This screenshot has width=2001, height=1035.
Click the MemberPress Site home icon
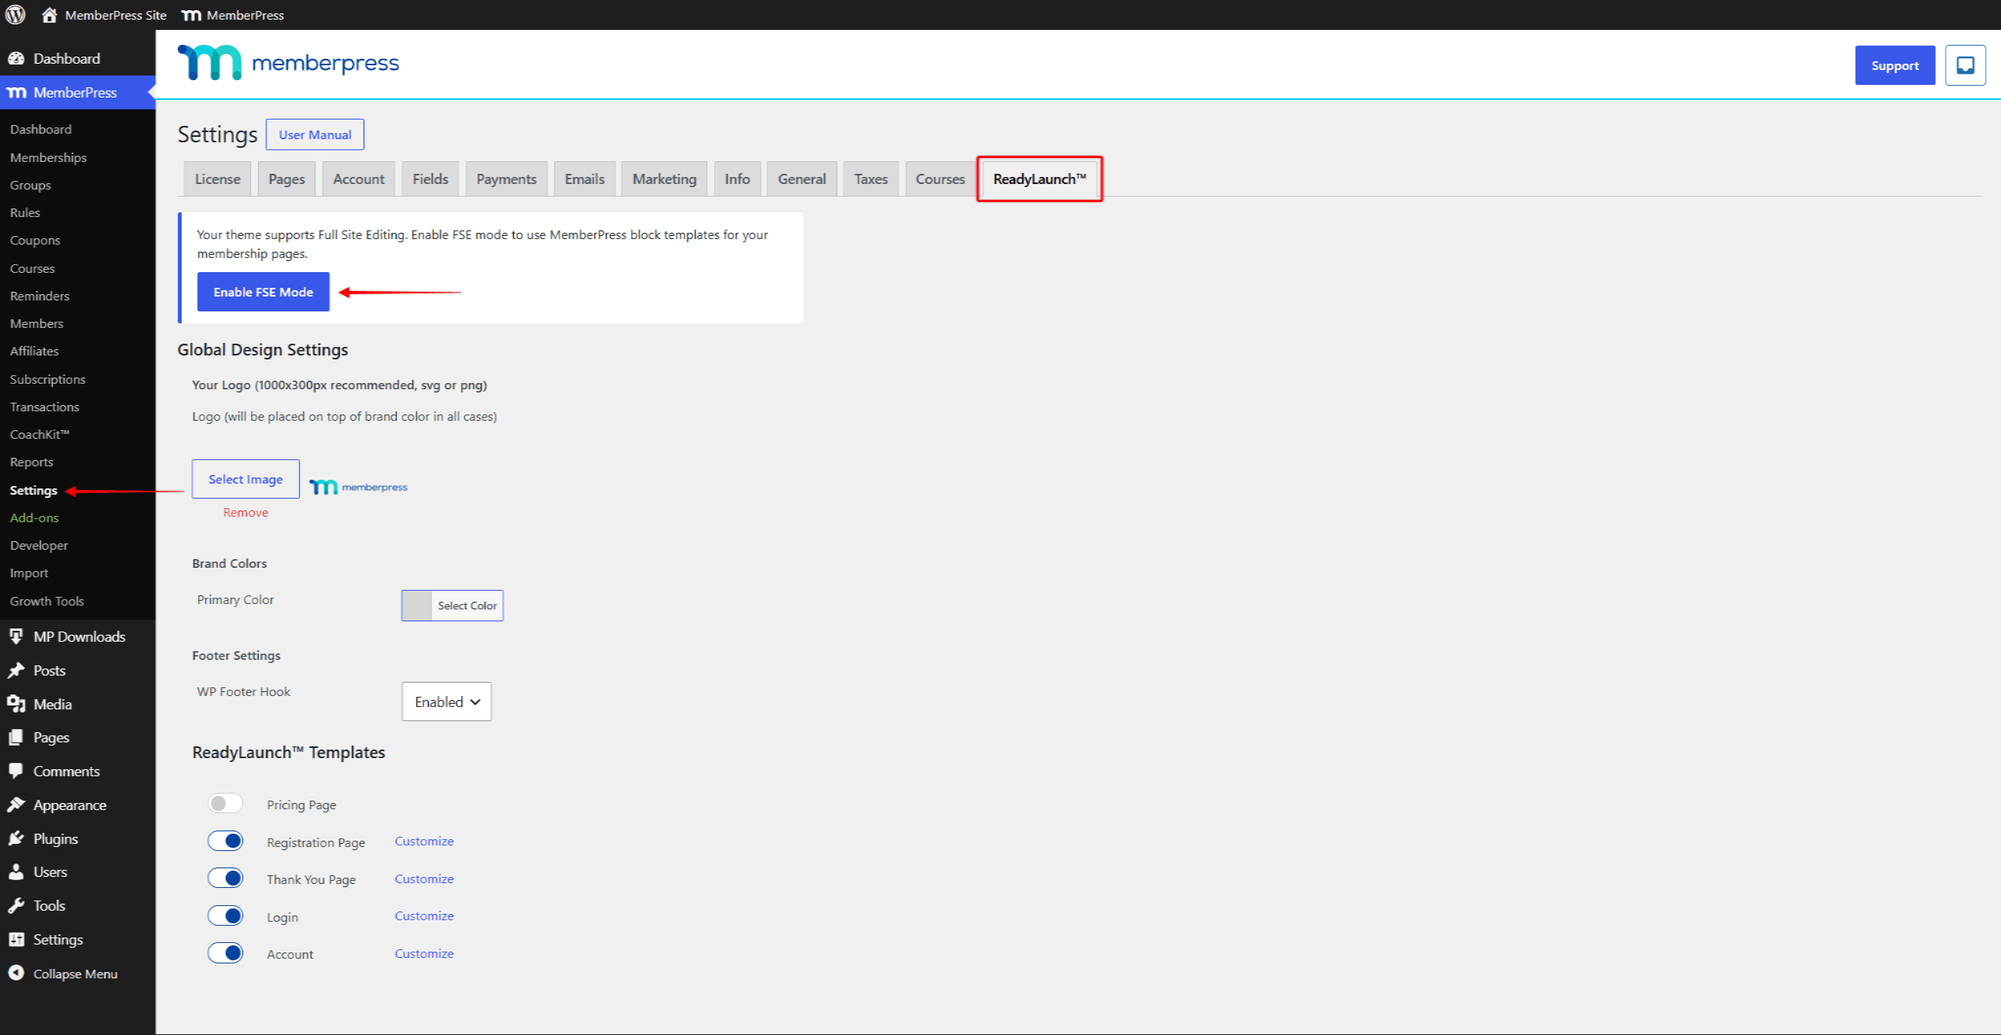point(50,15)
